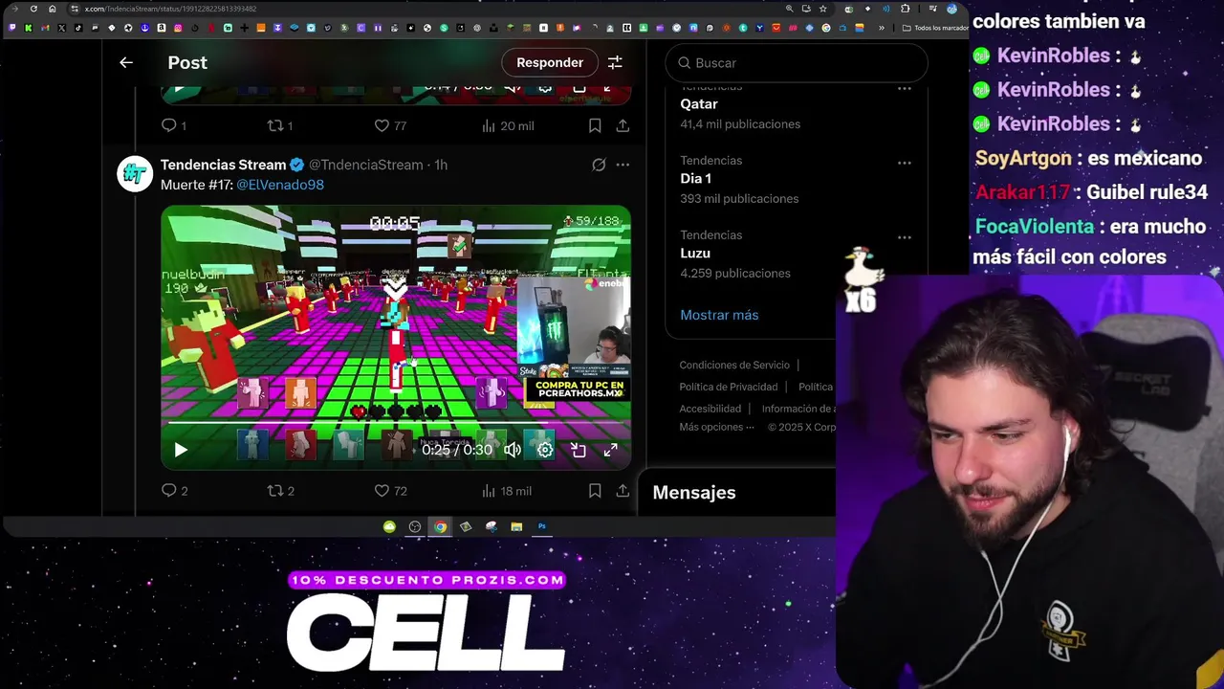This screenshot has width=1224, height=689.
Task: Open OBS Studio from the taskbar
Action: [414, 526]
